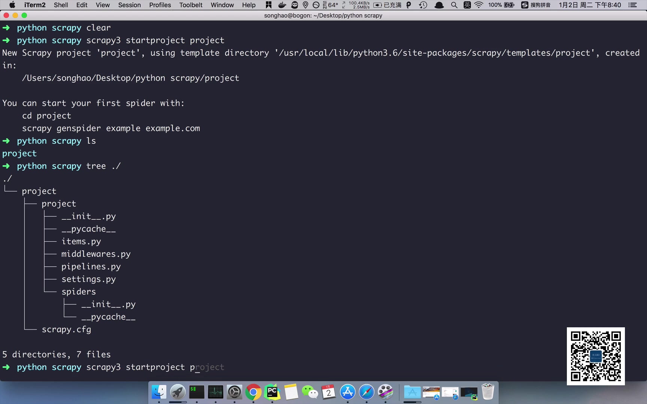Click minimized Safari window thumbnail in Dock
Viewport: 647px width, 404px height.
(x=450, y=394)
